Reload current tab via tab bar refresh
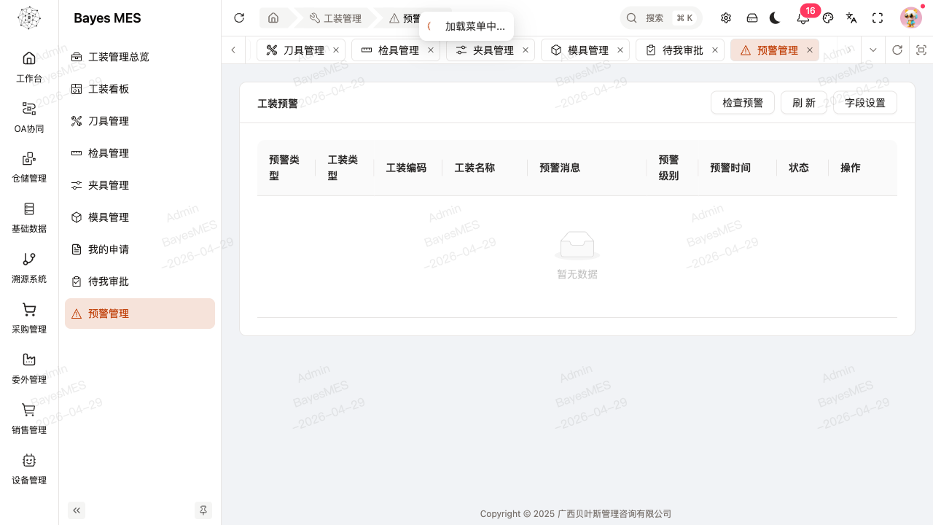 tap(897, 50)
